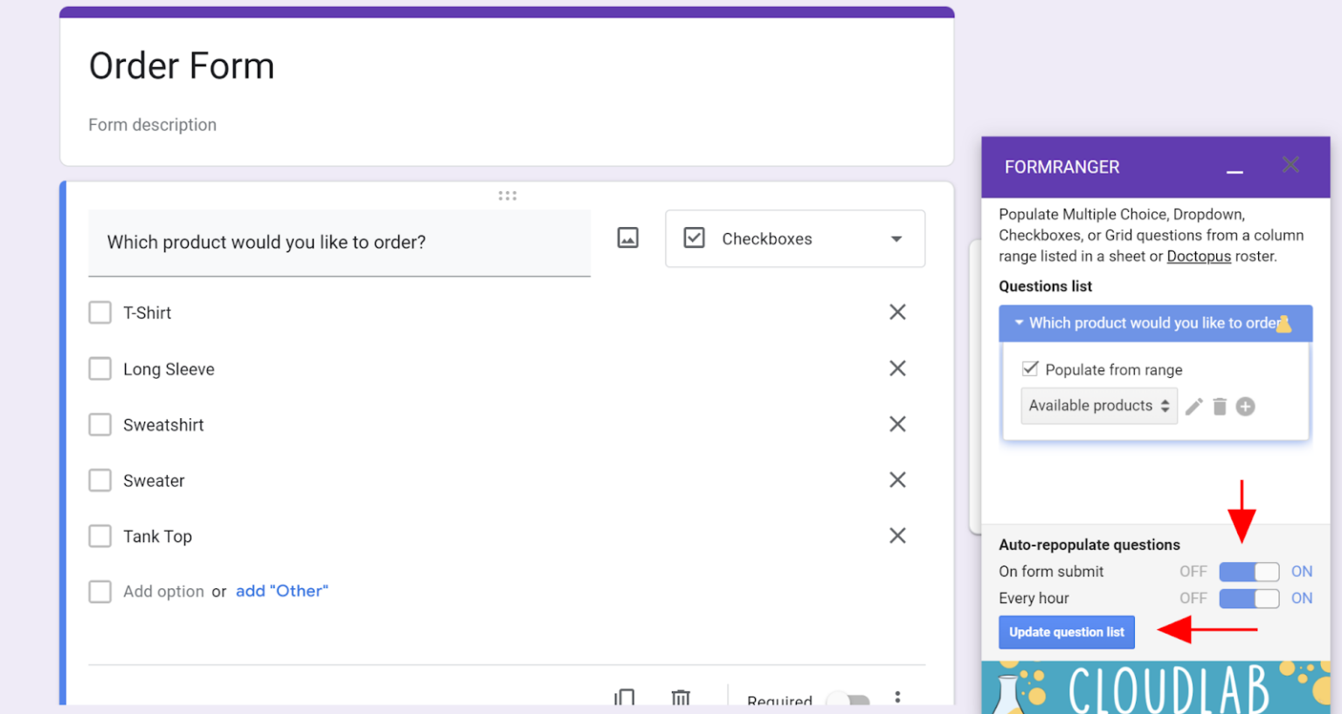The height and width of the screenshot is (714, 1342).
Task: Click the delete range icon in FormRanger
Action: (1220, 406)
